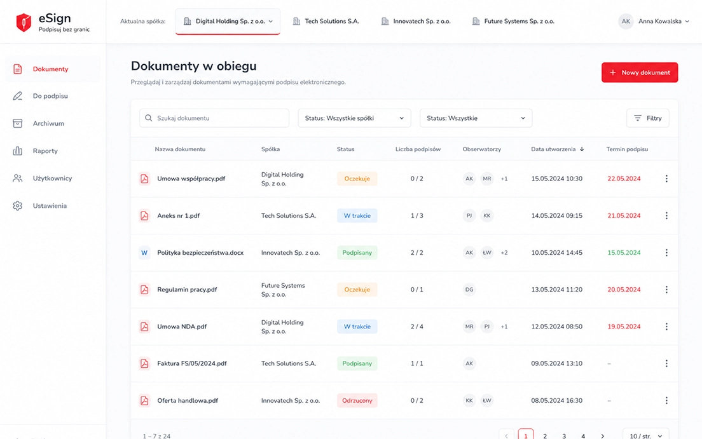Click PDF icon of Faktura FS/05/2024.pdf

(144, 363)
